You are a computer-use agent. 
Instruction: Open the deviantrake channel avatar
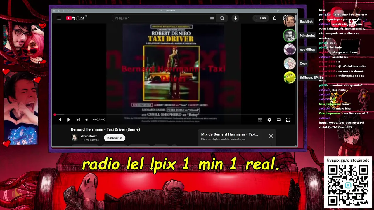pos(75,138)
